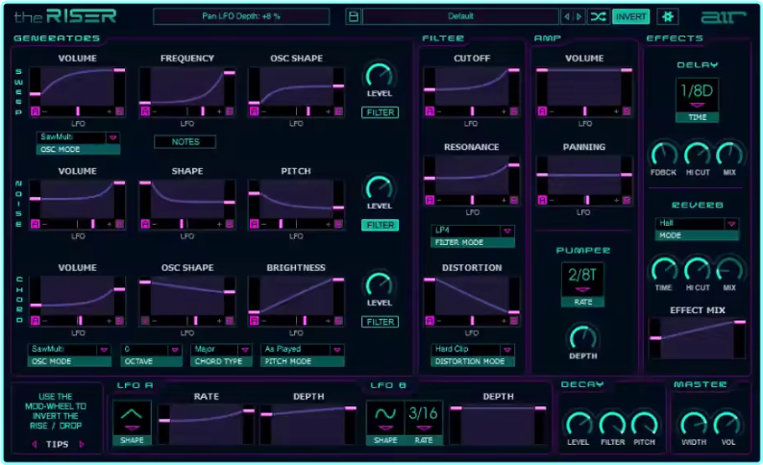Viewport: 763px width, 465px height.
Task: Click the LFO B DEPTH envelope graph
Action: pyautogui.click(x=499, y=424)
